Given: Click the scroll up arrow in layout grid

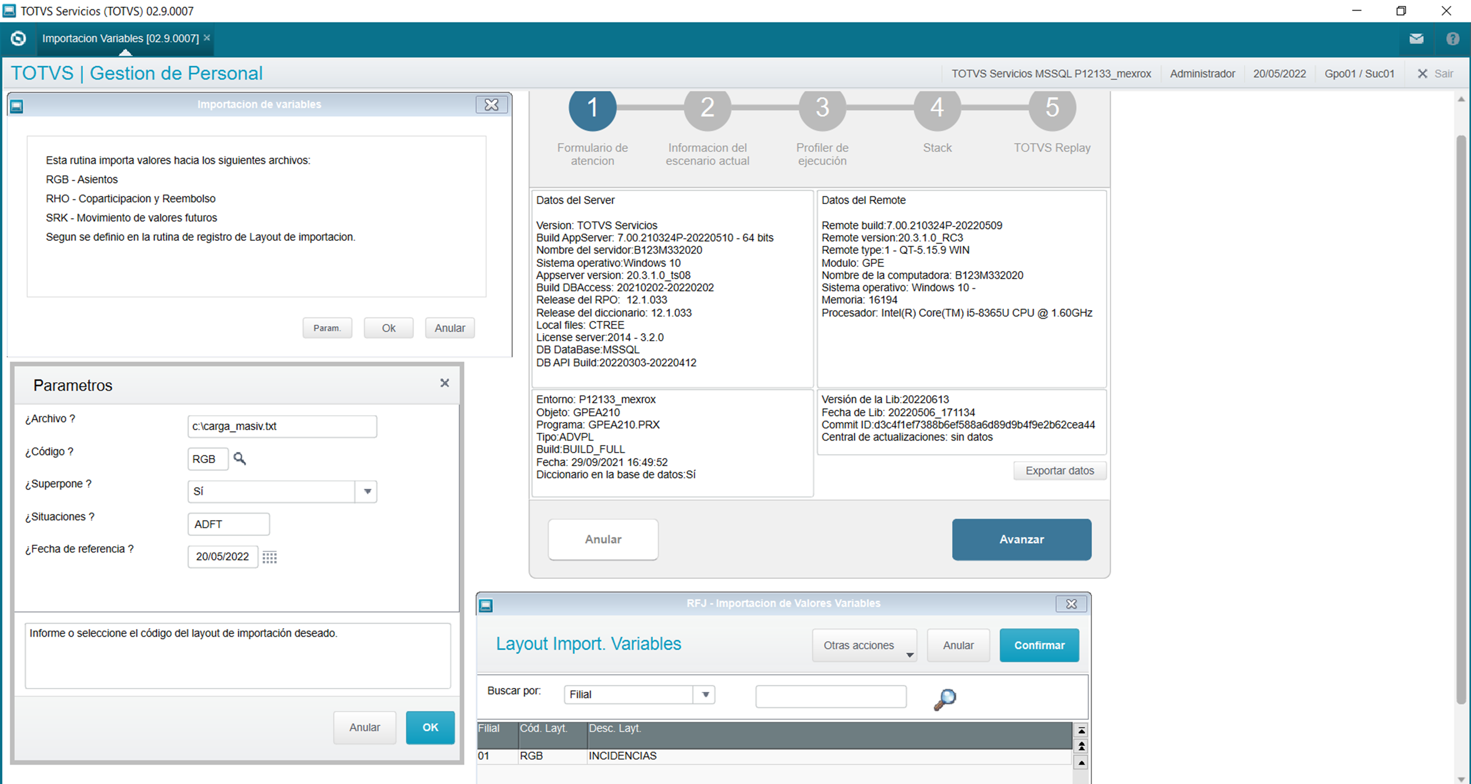Looking at the screenshot, I should pyautogui.click(x=1081, y=763).
